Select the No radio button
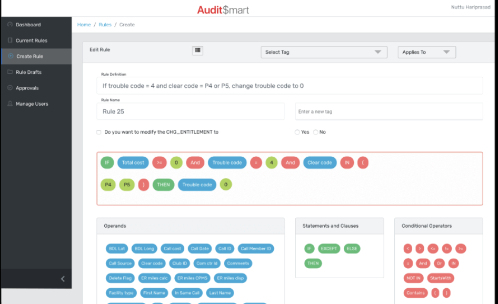Viewport: 498px width, 304px height. (x=315, y=132)
